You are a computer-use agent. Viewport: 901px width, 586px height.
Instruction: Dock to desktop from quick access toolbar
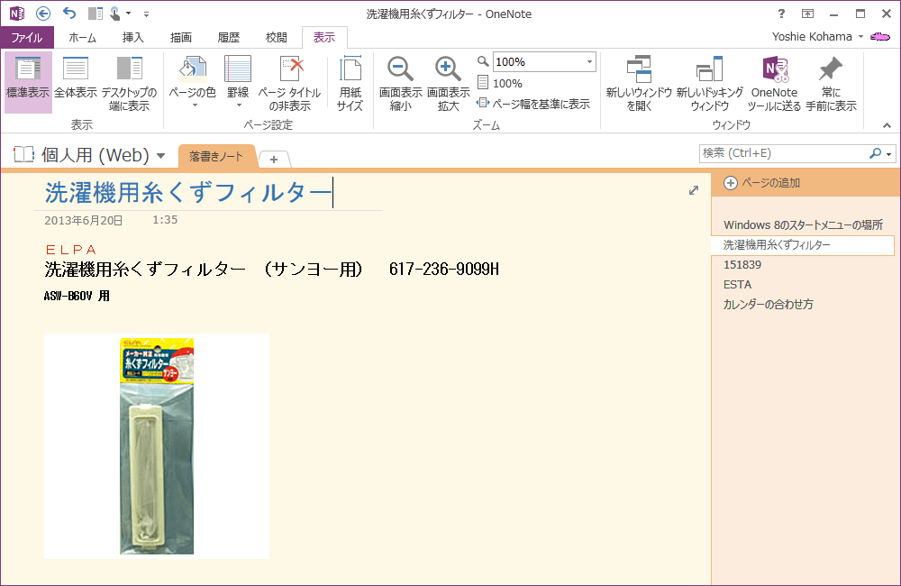pos(96,14)
